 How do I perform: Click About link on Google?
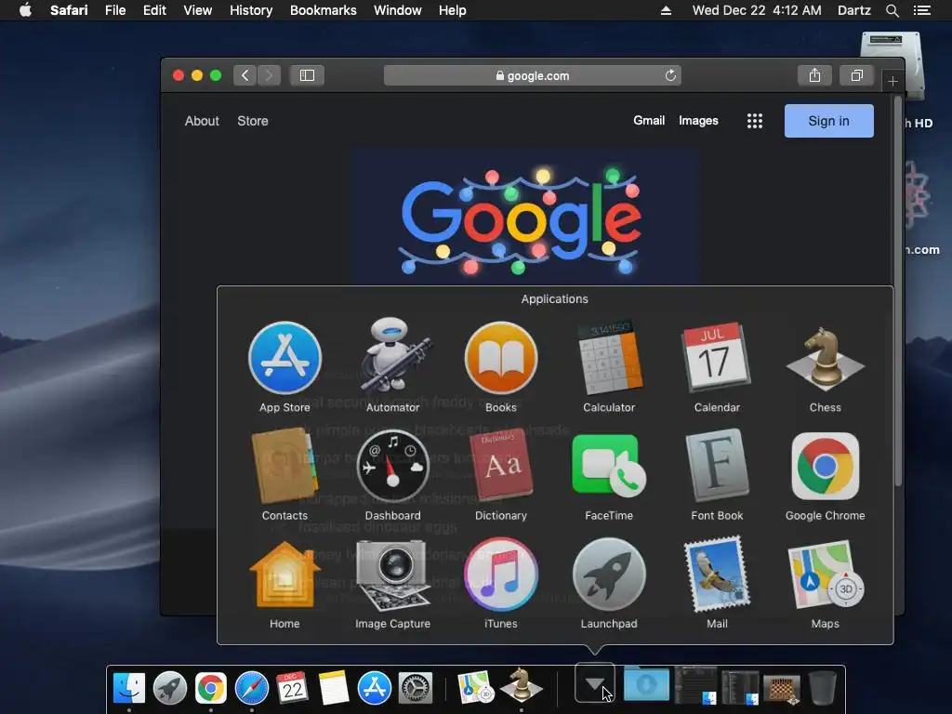202,121
